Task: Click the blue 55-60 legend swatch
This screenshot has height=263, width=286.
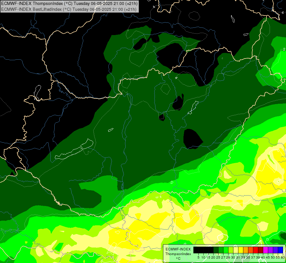Action: click(280, 250)
